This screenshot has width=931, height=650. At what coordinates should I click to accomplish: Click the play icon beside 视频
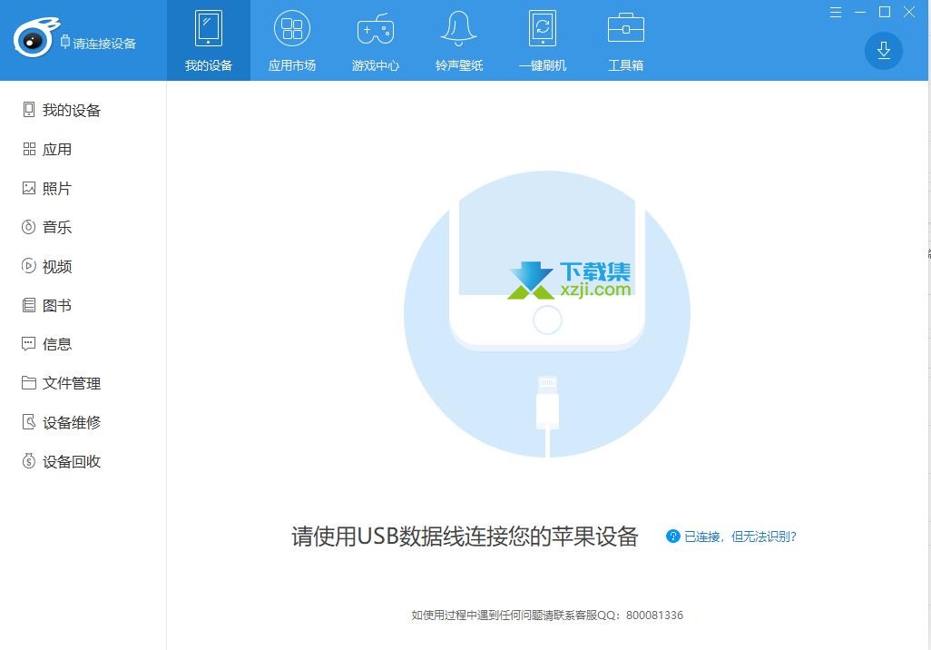[x=28, y=266]
